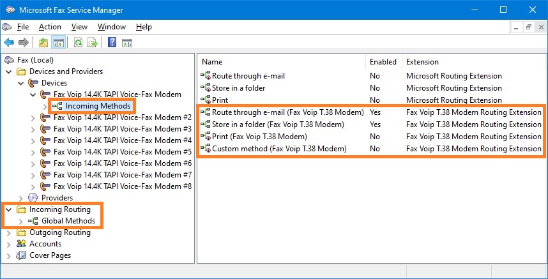This screenshot has width=548, height=279.
Task: Select Route through e-mail (Fax Voip T.38 Modem)
Action: click(x=287, y=112)
